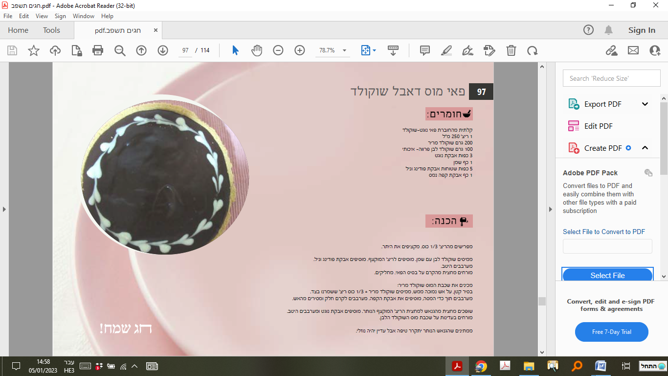Image resolution: width=668 pixels, height=376 pixels.
Task: Open the Edit PDF tool
Action: pyautogui.click(x=598, y=126)
